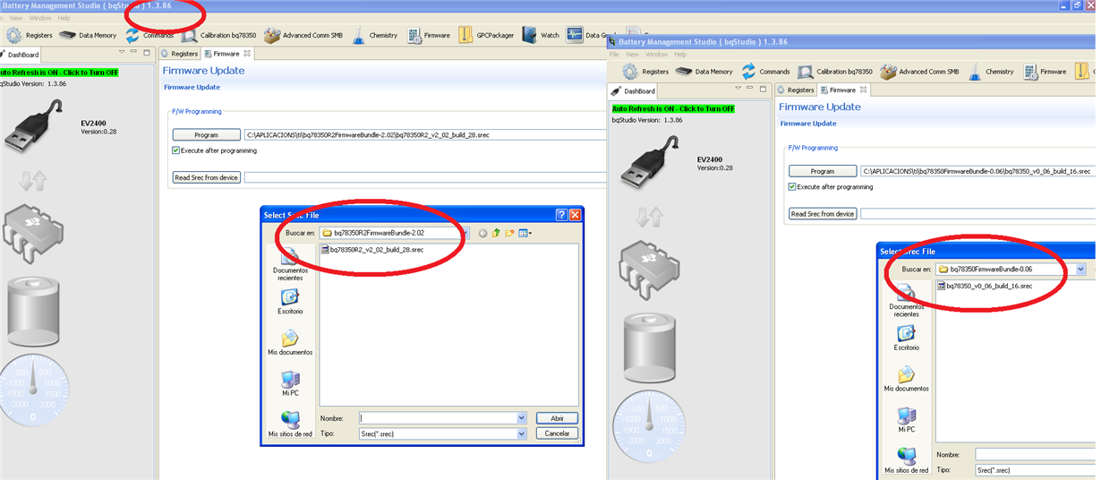
Task: Click Firmware toolbar icon in bq78350_v0_06 window
Action: pos(1030,72)
